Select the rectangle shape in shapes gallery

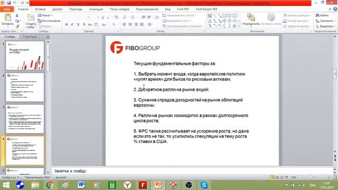tap(224, 16)
